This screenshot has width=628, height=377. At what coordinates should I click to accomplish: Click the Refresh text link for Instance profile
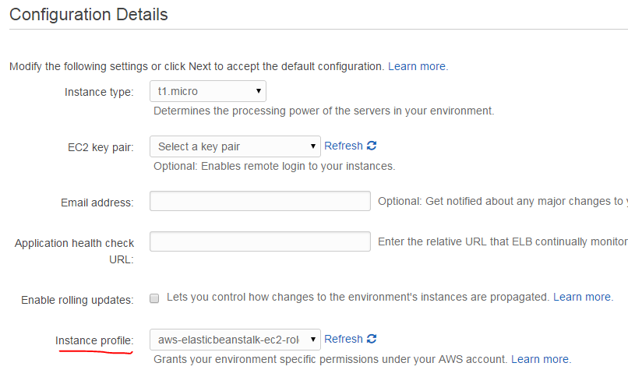[343, 339]
